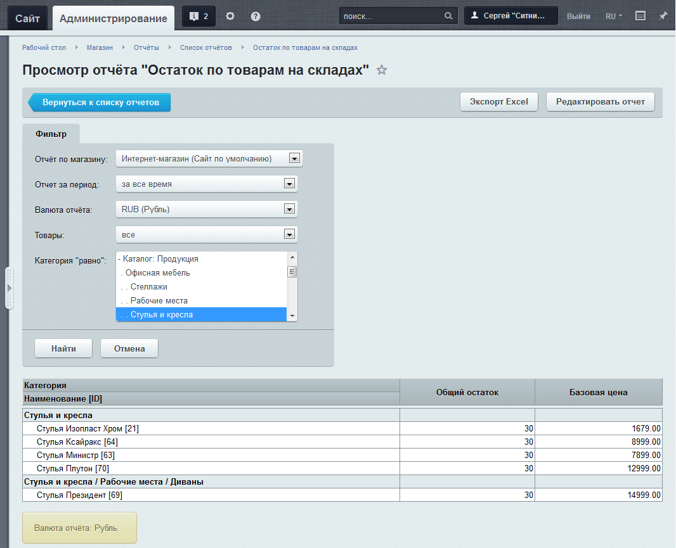Expand the left sidebar panel handle
676x548 pixels.
[x=9, y=288]
